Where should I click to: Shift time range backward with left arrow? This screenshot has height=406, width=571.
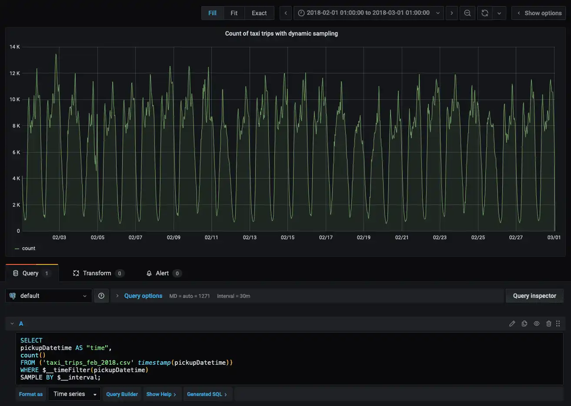coord(286,13)
